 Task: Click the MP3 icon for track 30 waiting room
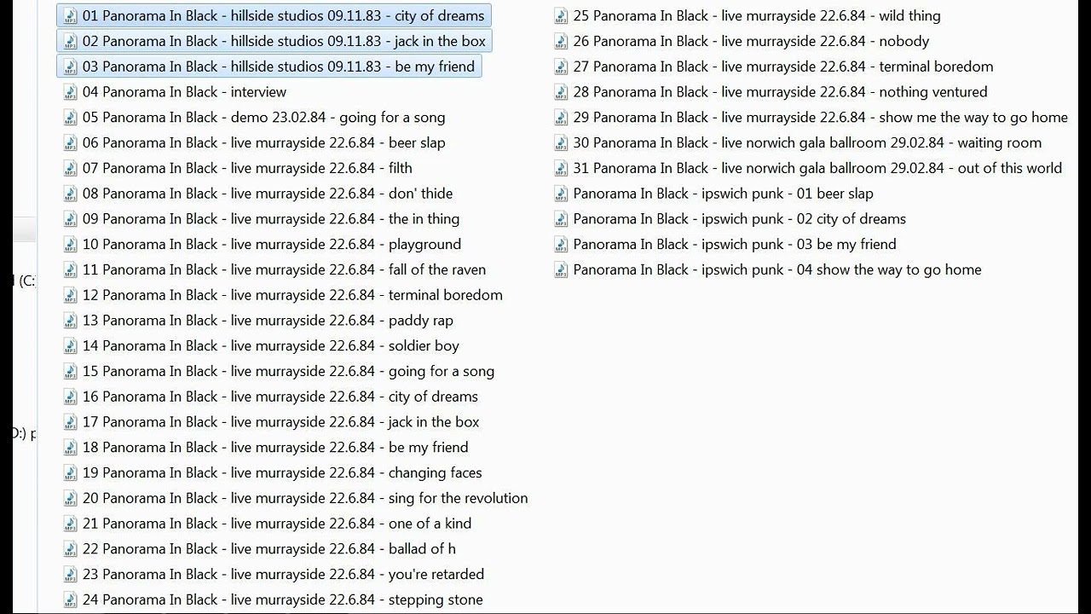tap(561, 143)
